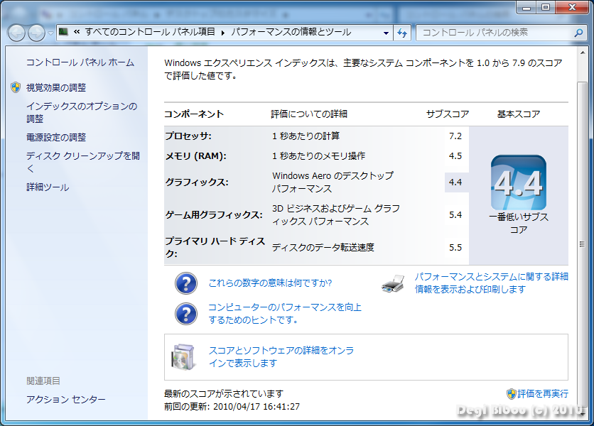Open コンピューターのパフォーマンスを向上 hints link
Image resolution: width=594 pixels, height=426 pixels.
point(285,314)
